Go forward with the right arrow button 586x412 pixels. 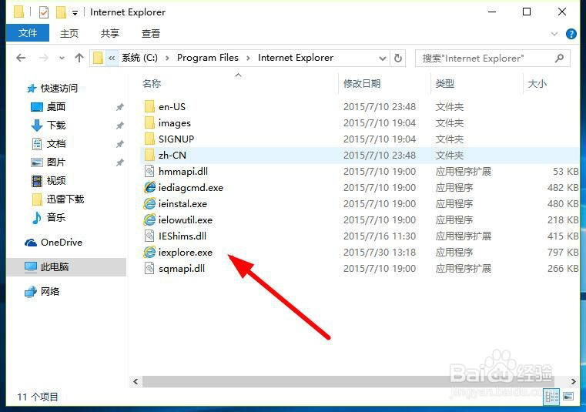coord(44,58)
